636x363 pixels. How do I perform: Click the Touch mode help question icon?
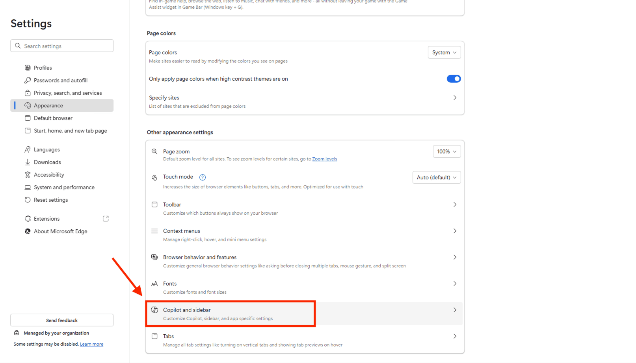click(x=202, y=177)
